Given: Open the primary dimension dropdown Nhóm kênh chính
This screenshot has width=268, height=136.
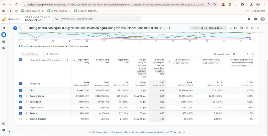Looking at the screenshot, I should click(x=47, y=60).
